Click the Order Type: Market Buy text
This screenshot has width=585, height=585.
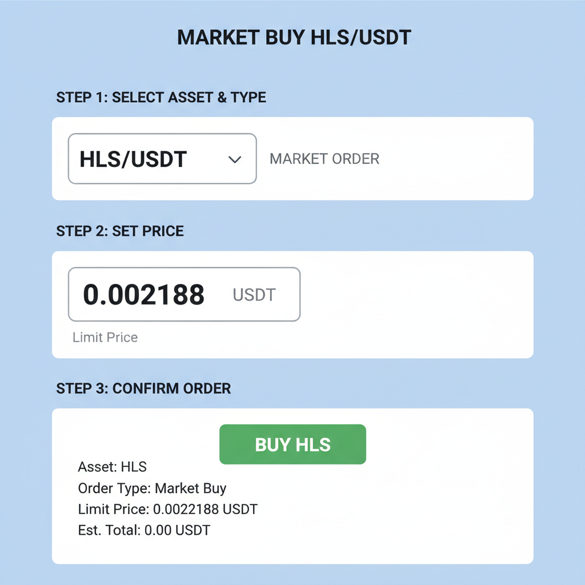coord(152,488)
